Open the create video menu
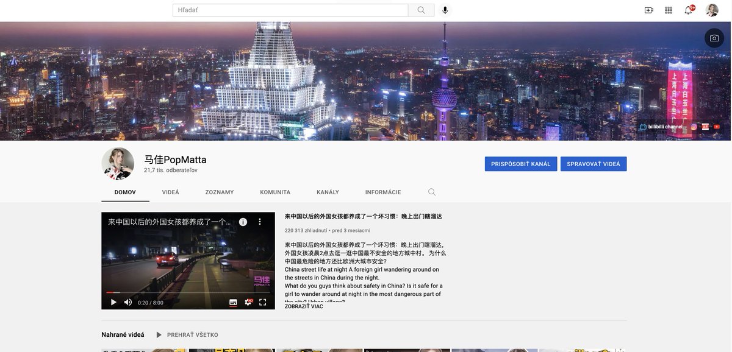The height and width of the screenshot is (352, 732). pyautogui.click(x=648, y=10)
